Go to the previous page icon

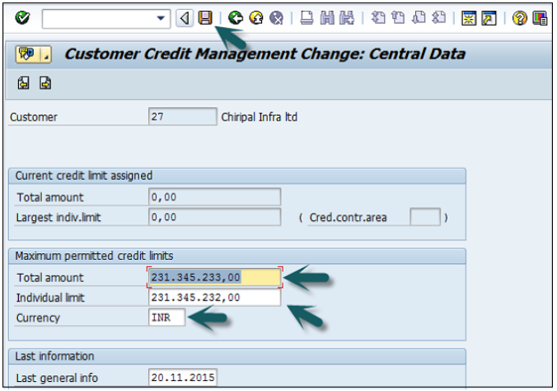[x=399, y=17]
